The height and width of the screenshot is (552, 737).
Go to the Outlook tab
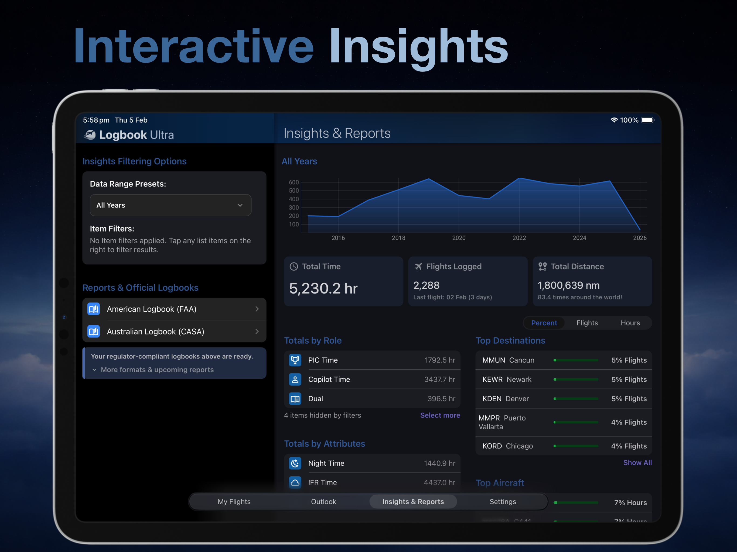[323, 502]
